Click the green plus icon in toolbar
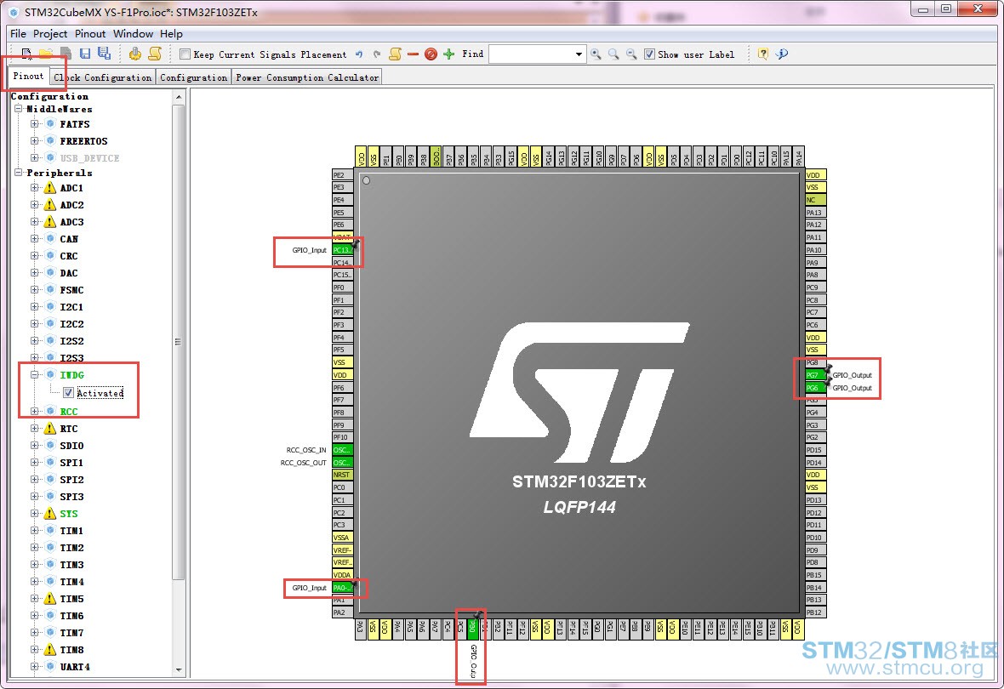The height and width of the screenshot is (689, 1004). [449, 54]
